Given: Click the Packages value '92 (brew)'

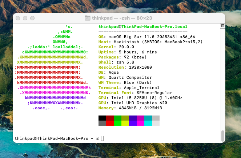Looking at the screenshot, I should (x=135, y=57).
